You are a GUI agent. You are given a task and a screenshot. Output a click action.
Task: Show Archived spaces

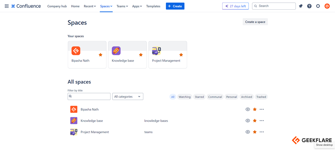pos(246,97)
